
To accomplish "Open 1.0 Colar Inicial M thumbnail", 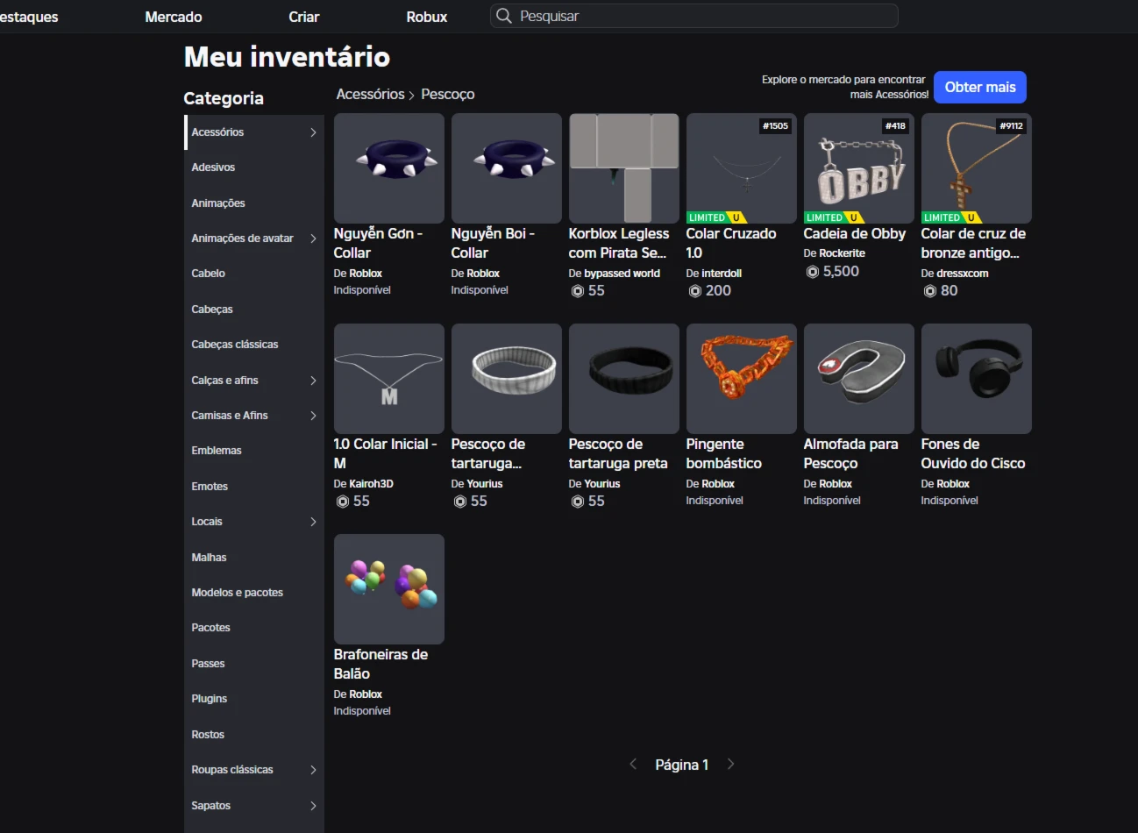I will [x=389, y=379].
